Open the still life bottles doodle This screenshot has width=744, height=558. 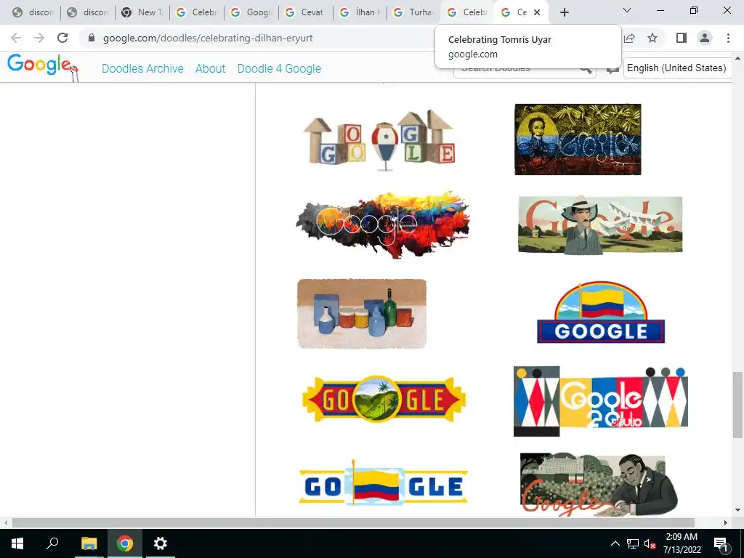[x=362, y=314]
